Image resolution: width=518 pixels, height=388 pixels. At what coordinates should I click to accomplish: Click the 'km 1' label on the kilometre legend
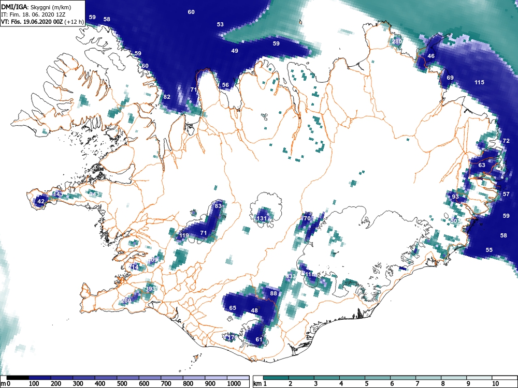[260, 384]
